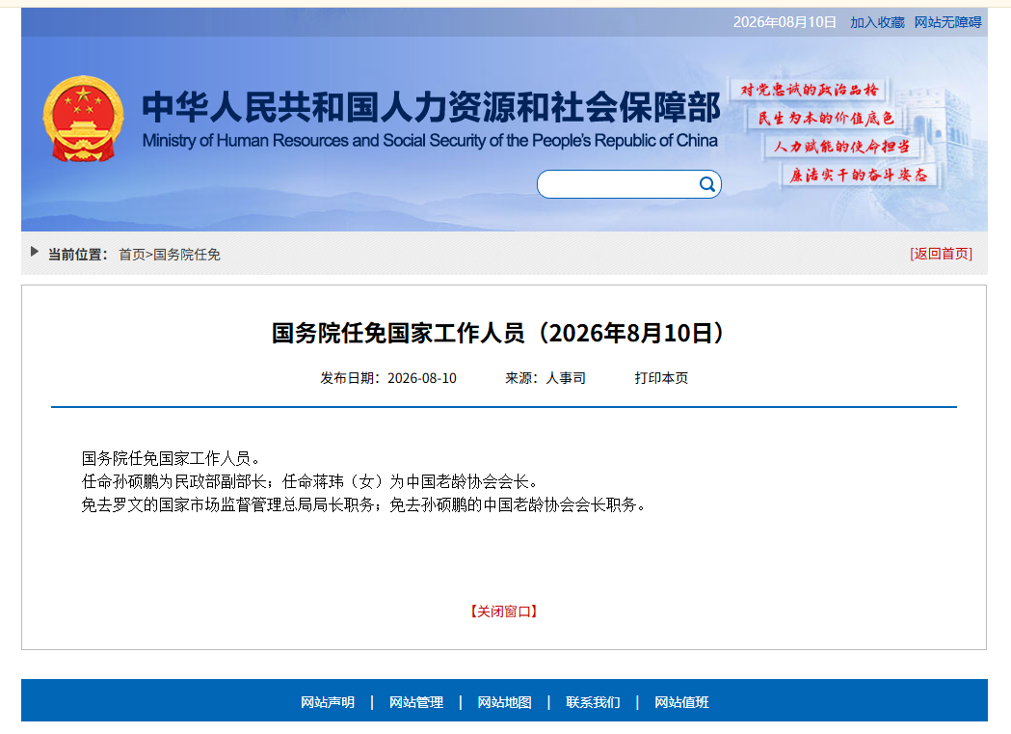1011x734 pixels.
Task: Open 网站管理 in the footer
Action: point(416,702)
